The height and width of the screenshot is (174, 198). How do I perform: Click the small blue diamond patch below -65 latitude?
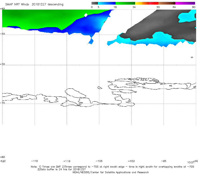coord(91,41)
